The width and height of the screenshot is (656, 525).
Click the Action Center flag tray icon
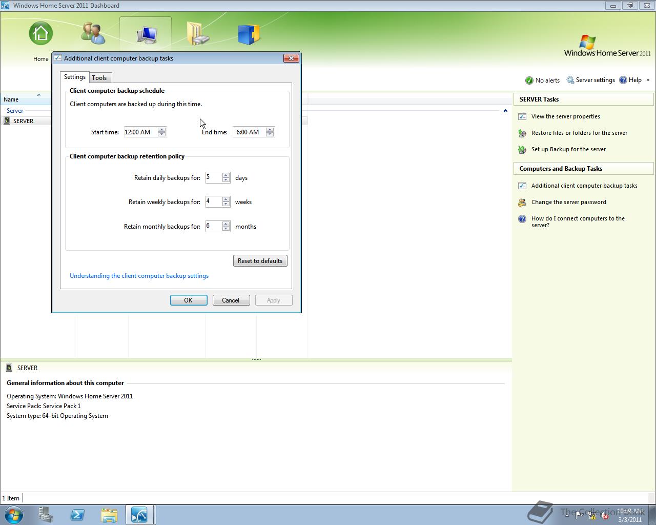[580, 516]
